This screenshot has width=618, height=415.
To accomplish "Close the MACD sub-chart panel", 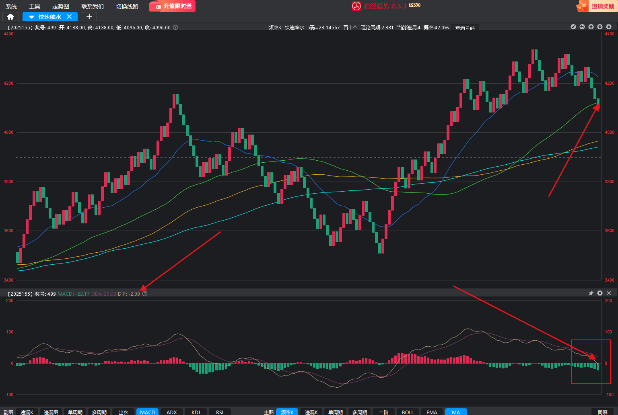I will pos(609,293).
